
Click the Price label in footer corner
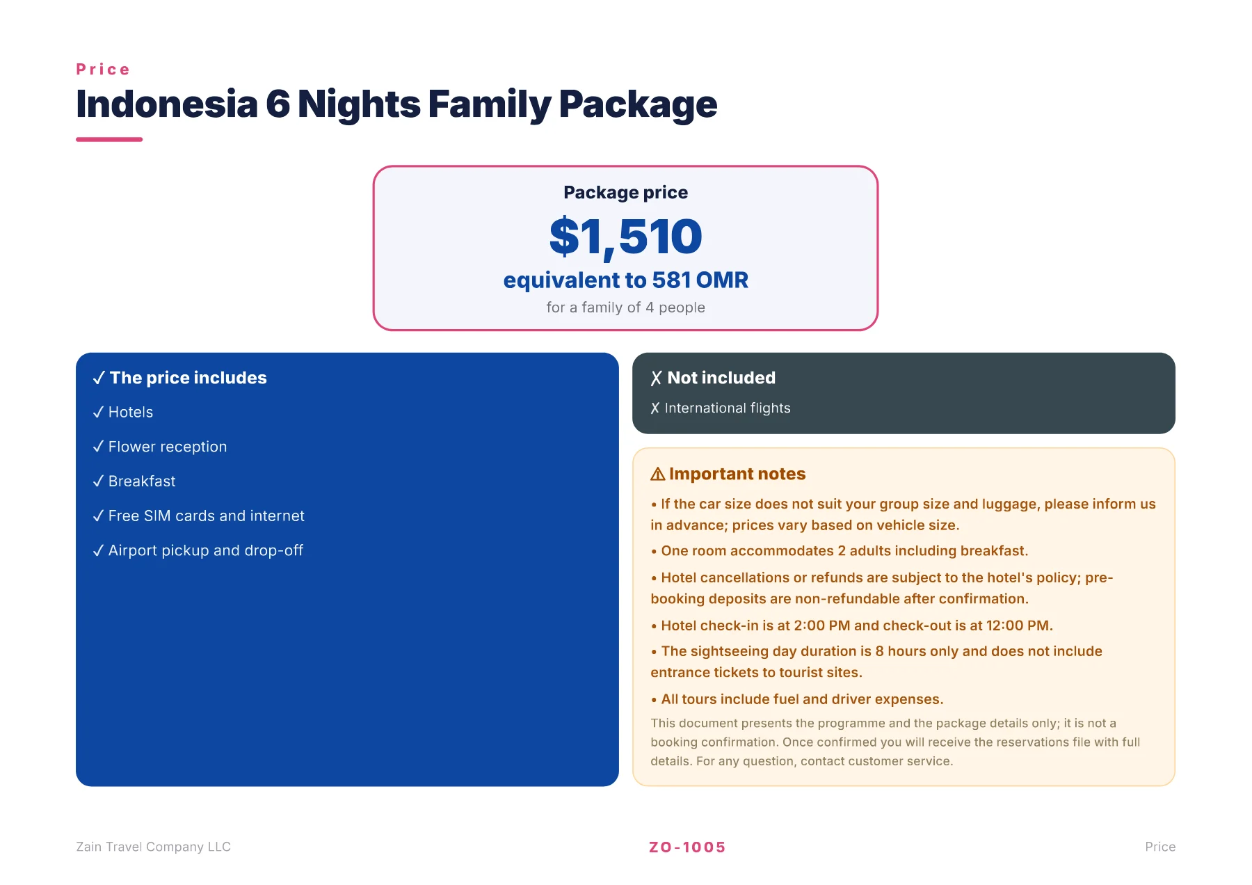point(1160,847)
